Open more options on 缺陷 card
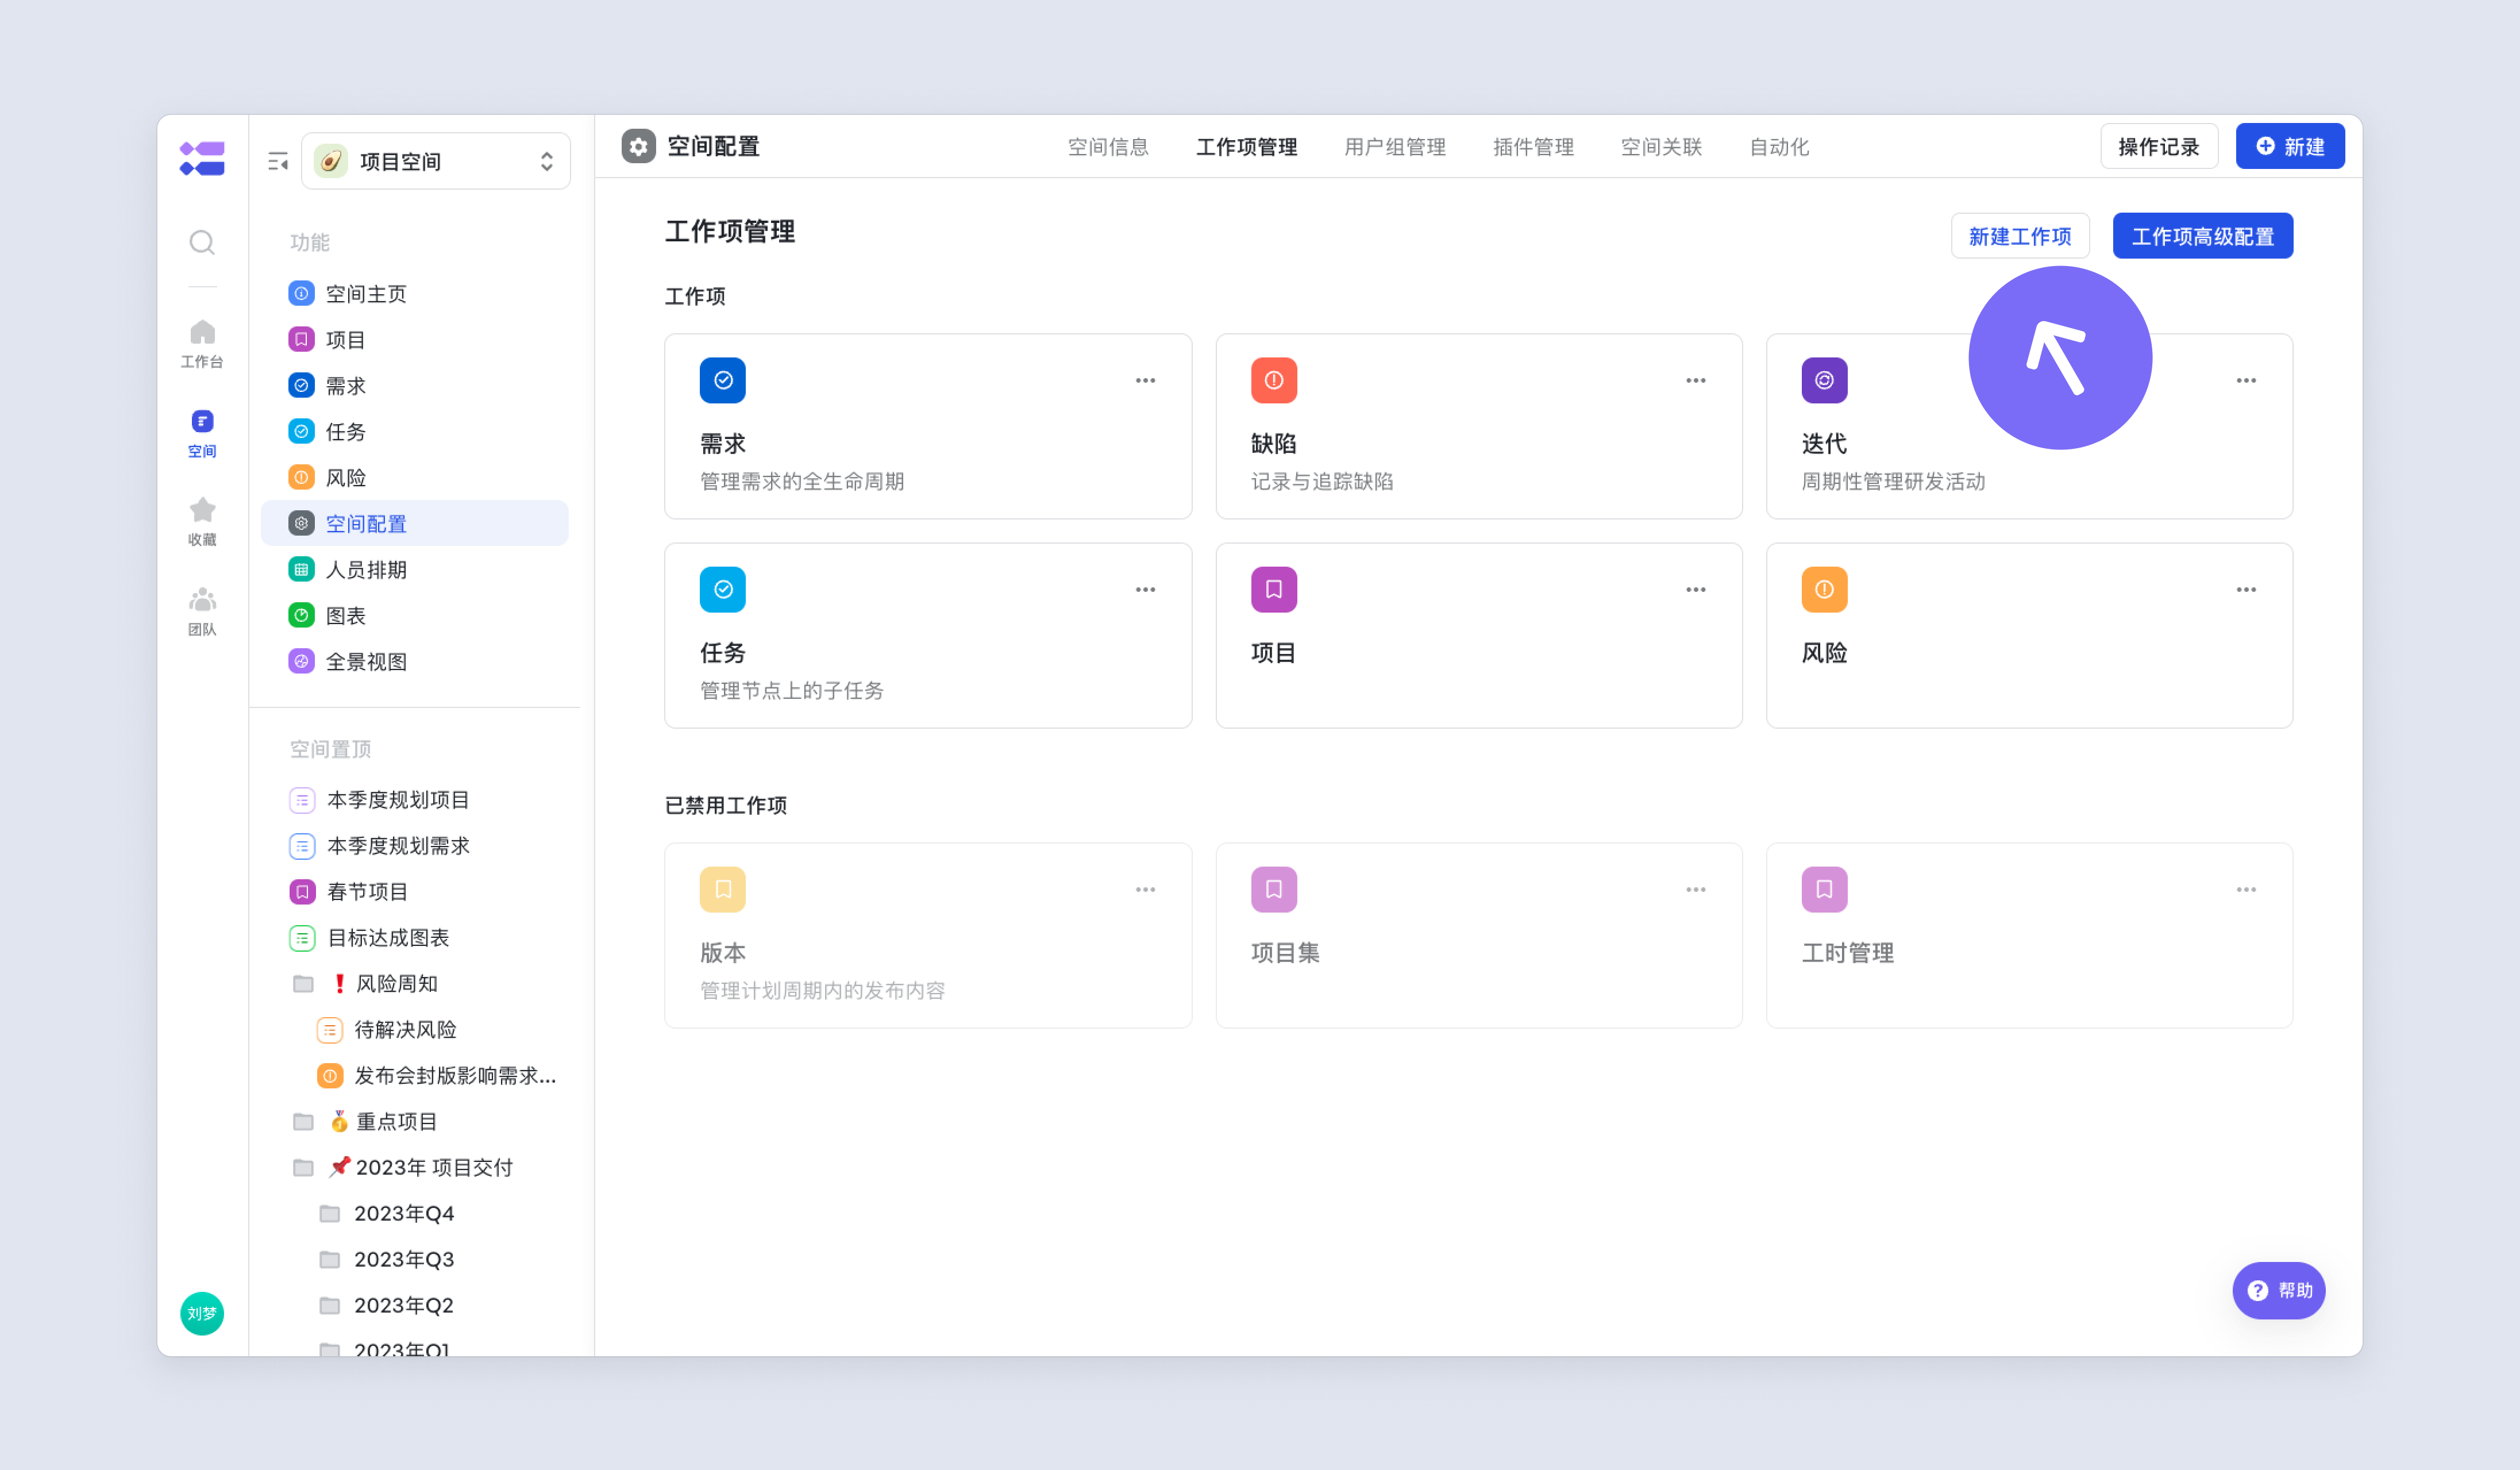The height and width of the screenshot is (1470, 2520). 1696,381
